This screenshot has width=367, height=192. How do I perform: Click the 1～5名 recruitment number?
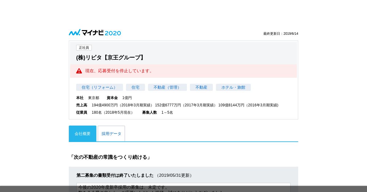167,112
